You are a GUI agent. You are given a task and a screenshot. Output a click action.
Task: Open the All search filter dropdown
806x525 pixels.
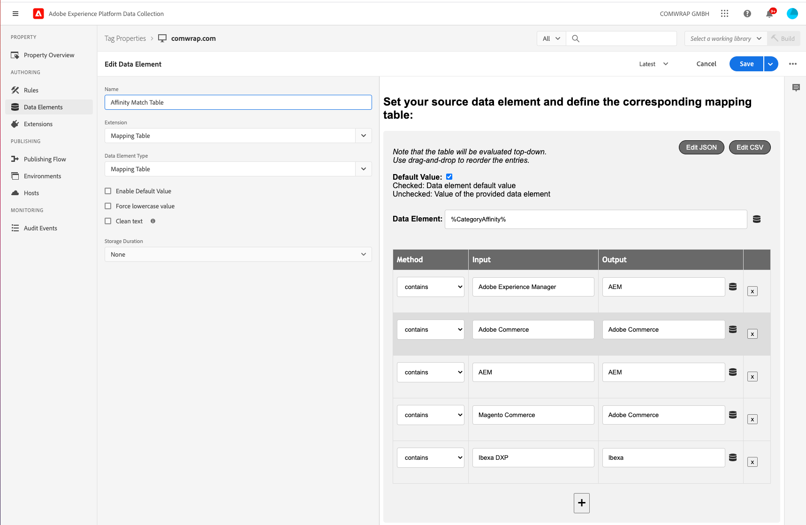point(551,38)
